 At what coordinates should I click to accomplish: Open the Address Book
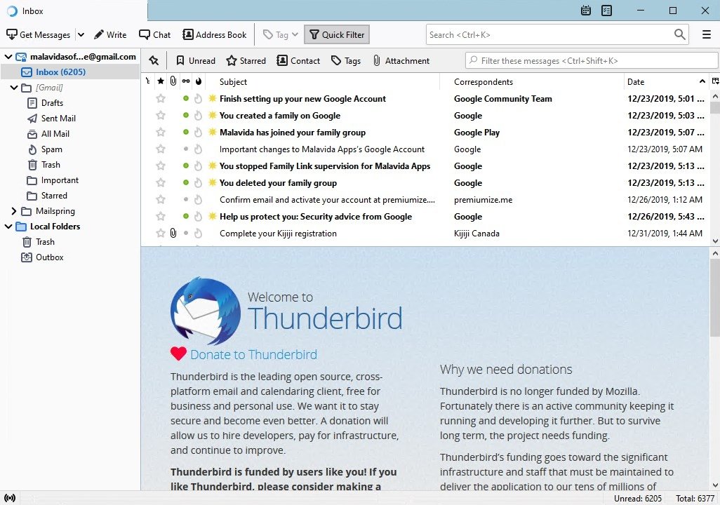click(x=215, y=35)
